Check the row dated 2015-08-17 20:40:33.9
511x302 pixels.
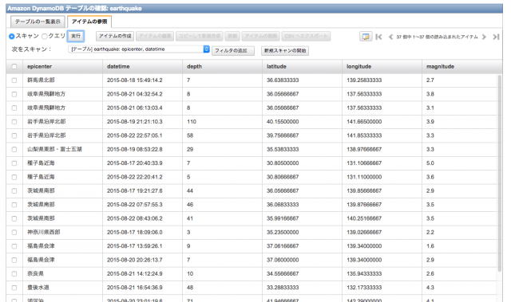tap(14, 163)
